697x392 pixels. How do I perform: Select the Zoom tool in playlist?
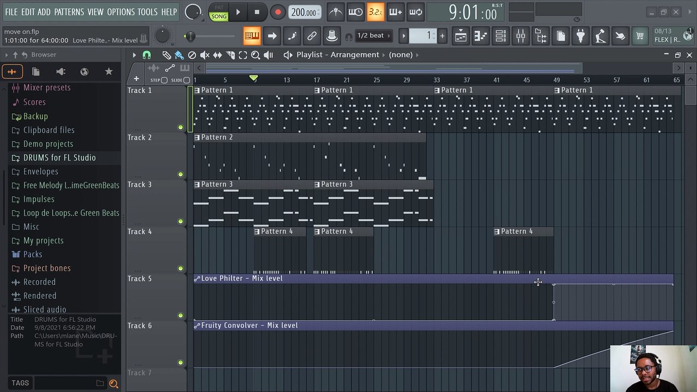pyautogui.click(x=255, y=55)
